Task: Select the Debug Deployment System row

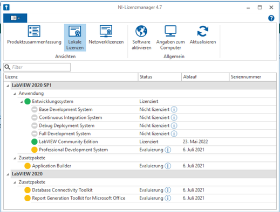Action: tap(154, 125)
